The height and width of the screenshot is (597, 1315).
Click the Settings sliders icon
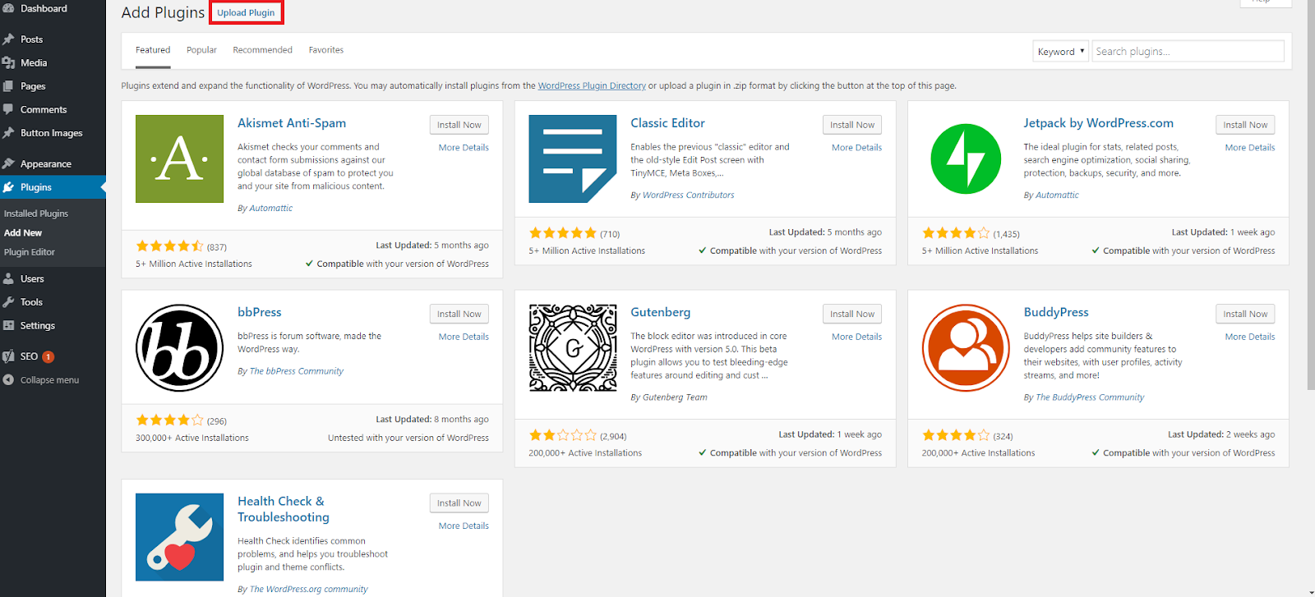(x=8, y=325)
